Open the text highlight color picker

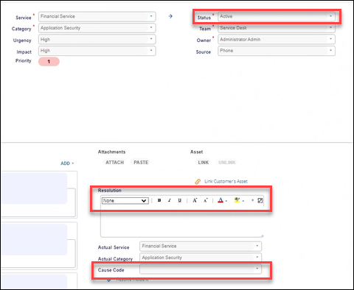tap(239, 200)
